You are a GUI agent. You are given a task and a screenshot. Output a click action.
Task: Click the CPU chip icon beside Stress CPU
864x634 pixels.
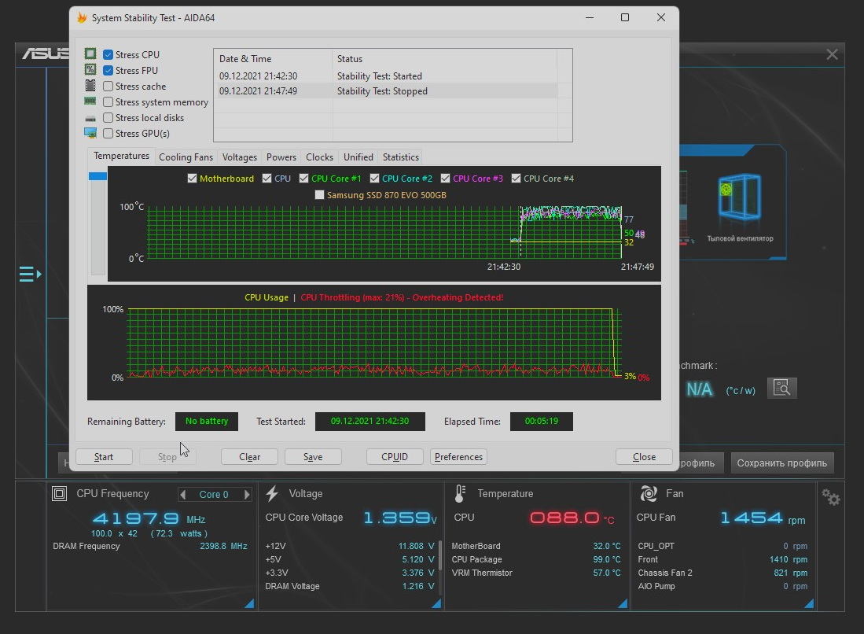coord(90,54)
